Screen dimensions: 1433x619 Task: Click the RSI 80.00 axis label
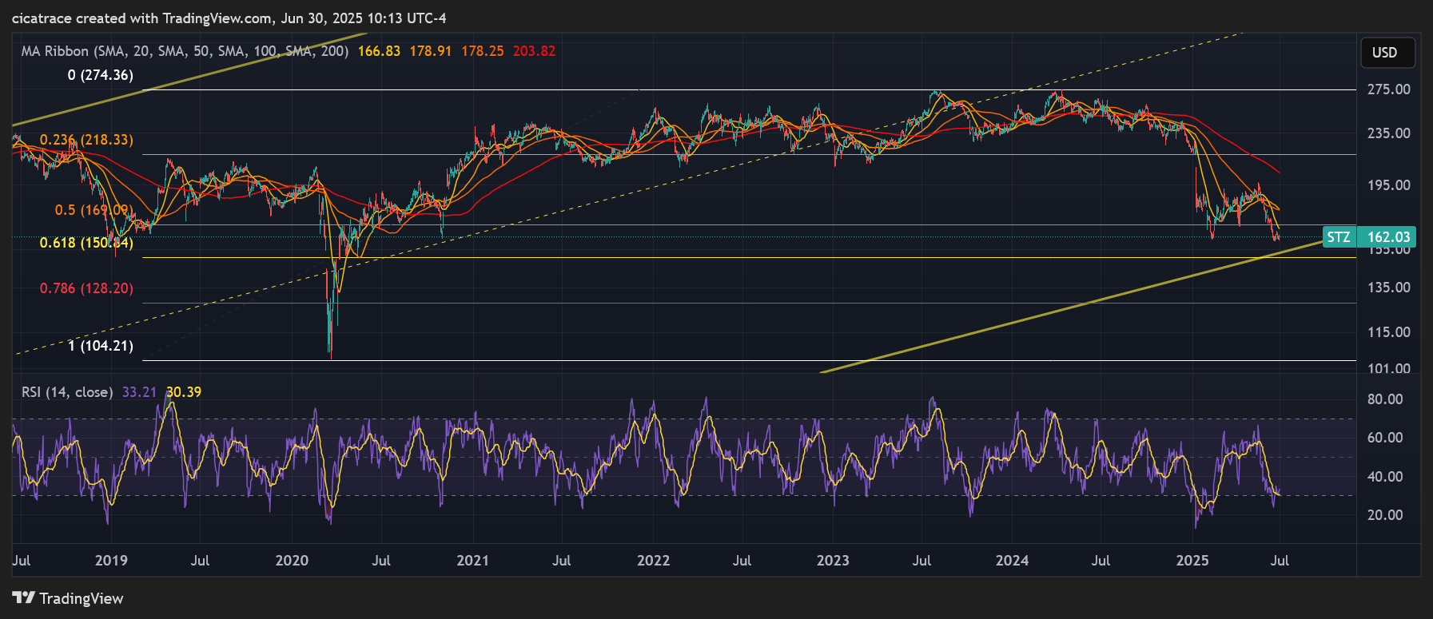pyautogui.click(x=1385, y=399)
